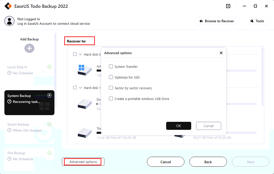
Task: Open the Tools menu button
Action: (x=257, y=21)
